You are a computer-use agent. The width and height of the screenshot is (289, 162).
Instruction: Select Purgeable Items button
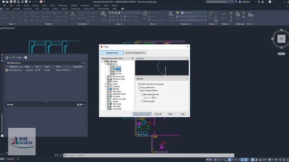click(112, 53)
